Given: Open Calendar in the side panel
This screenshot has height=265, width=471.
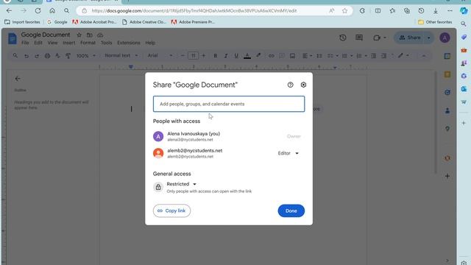Looking at the screenshot, I should pos(447,56).
